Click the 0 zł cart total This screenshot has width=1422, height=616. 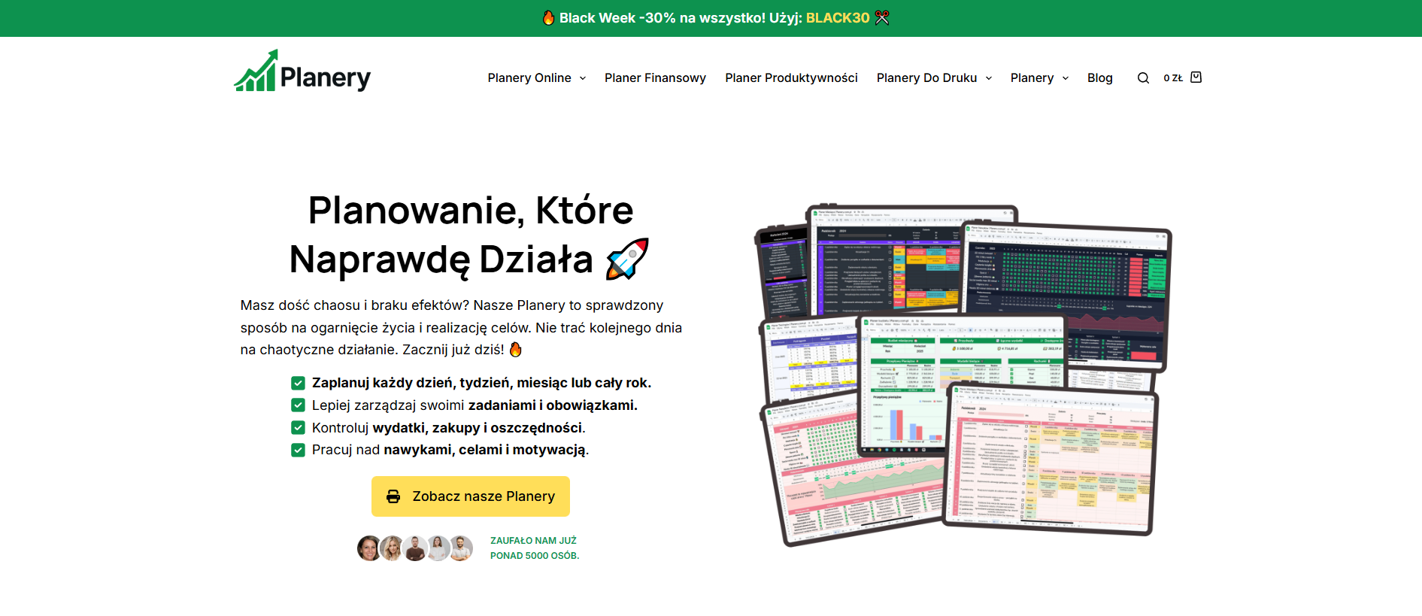1173,78
